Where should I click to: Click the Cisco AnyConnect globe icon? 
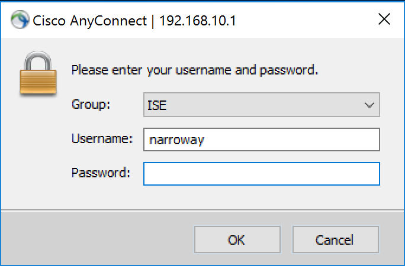20,21
